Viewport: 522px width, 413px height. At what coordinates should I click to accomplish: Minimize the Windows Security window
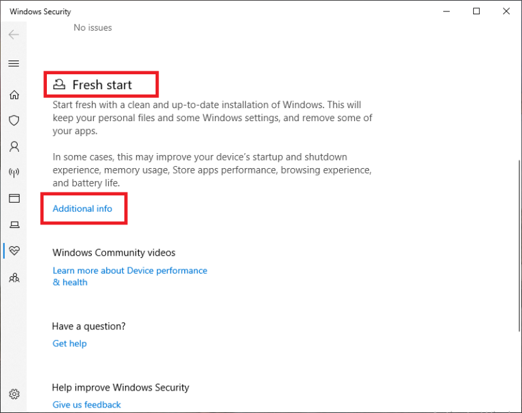point(447,11)
